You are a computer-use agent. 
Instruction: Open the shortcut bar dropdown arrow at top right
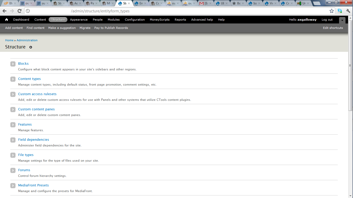342,20
